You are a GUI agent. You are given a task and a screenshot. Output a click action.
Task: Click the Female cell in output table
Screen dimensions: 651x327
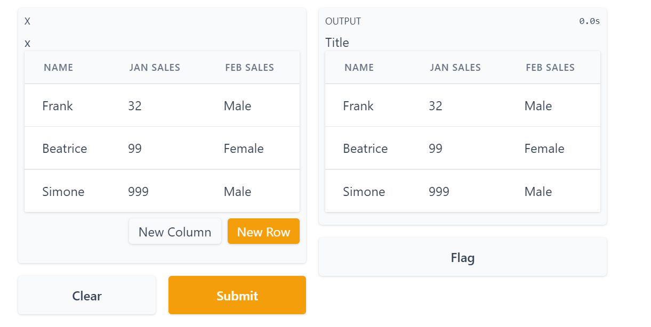click(544, 149)
